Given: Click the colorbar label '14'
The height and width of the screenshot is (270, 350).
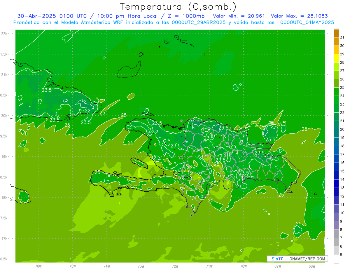Looking at the screenshot, I should point(342,179).
